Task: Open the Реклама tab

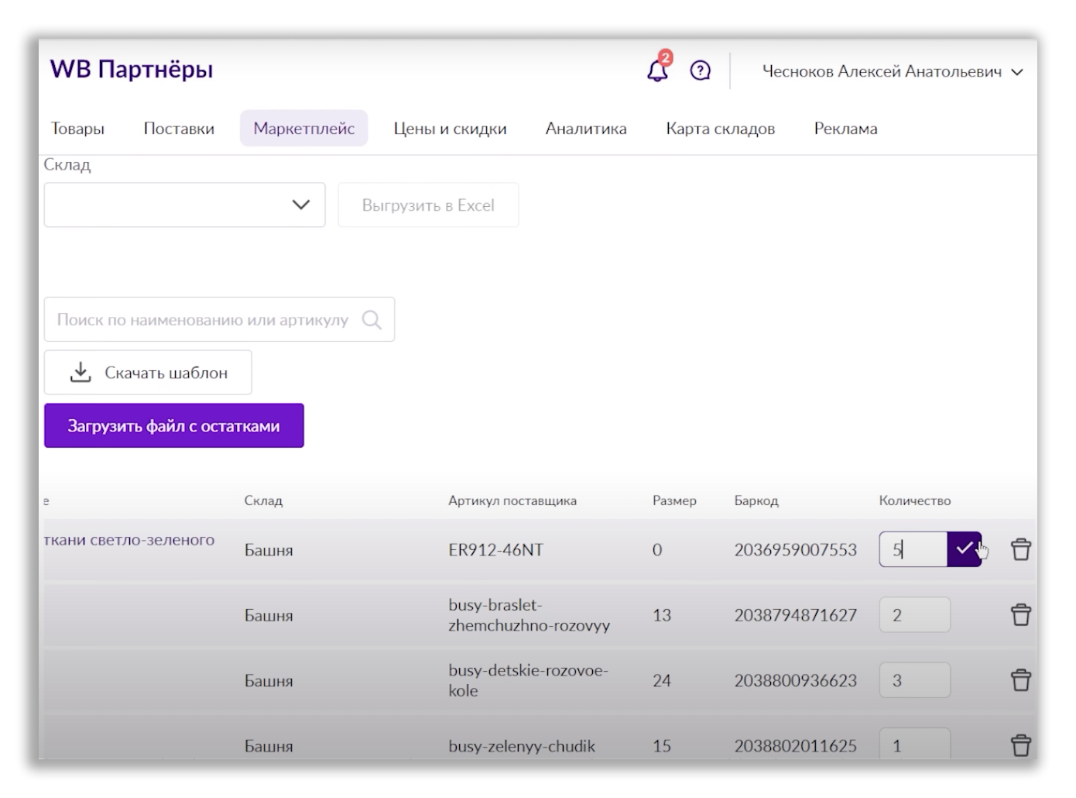Action: coord(845,129)
